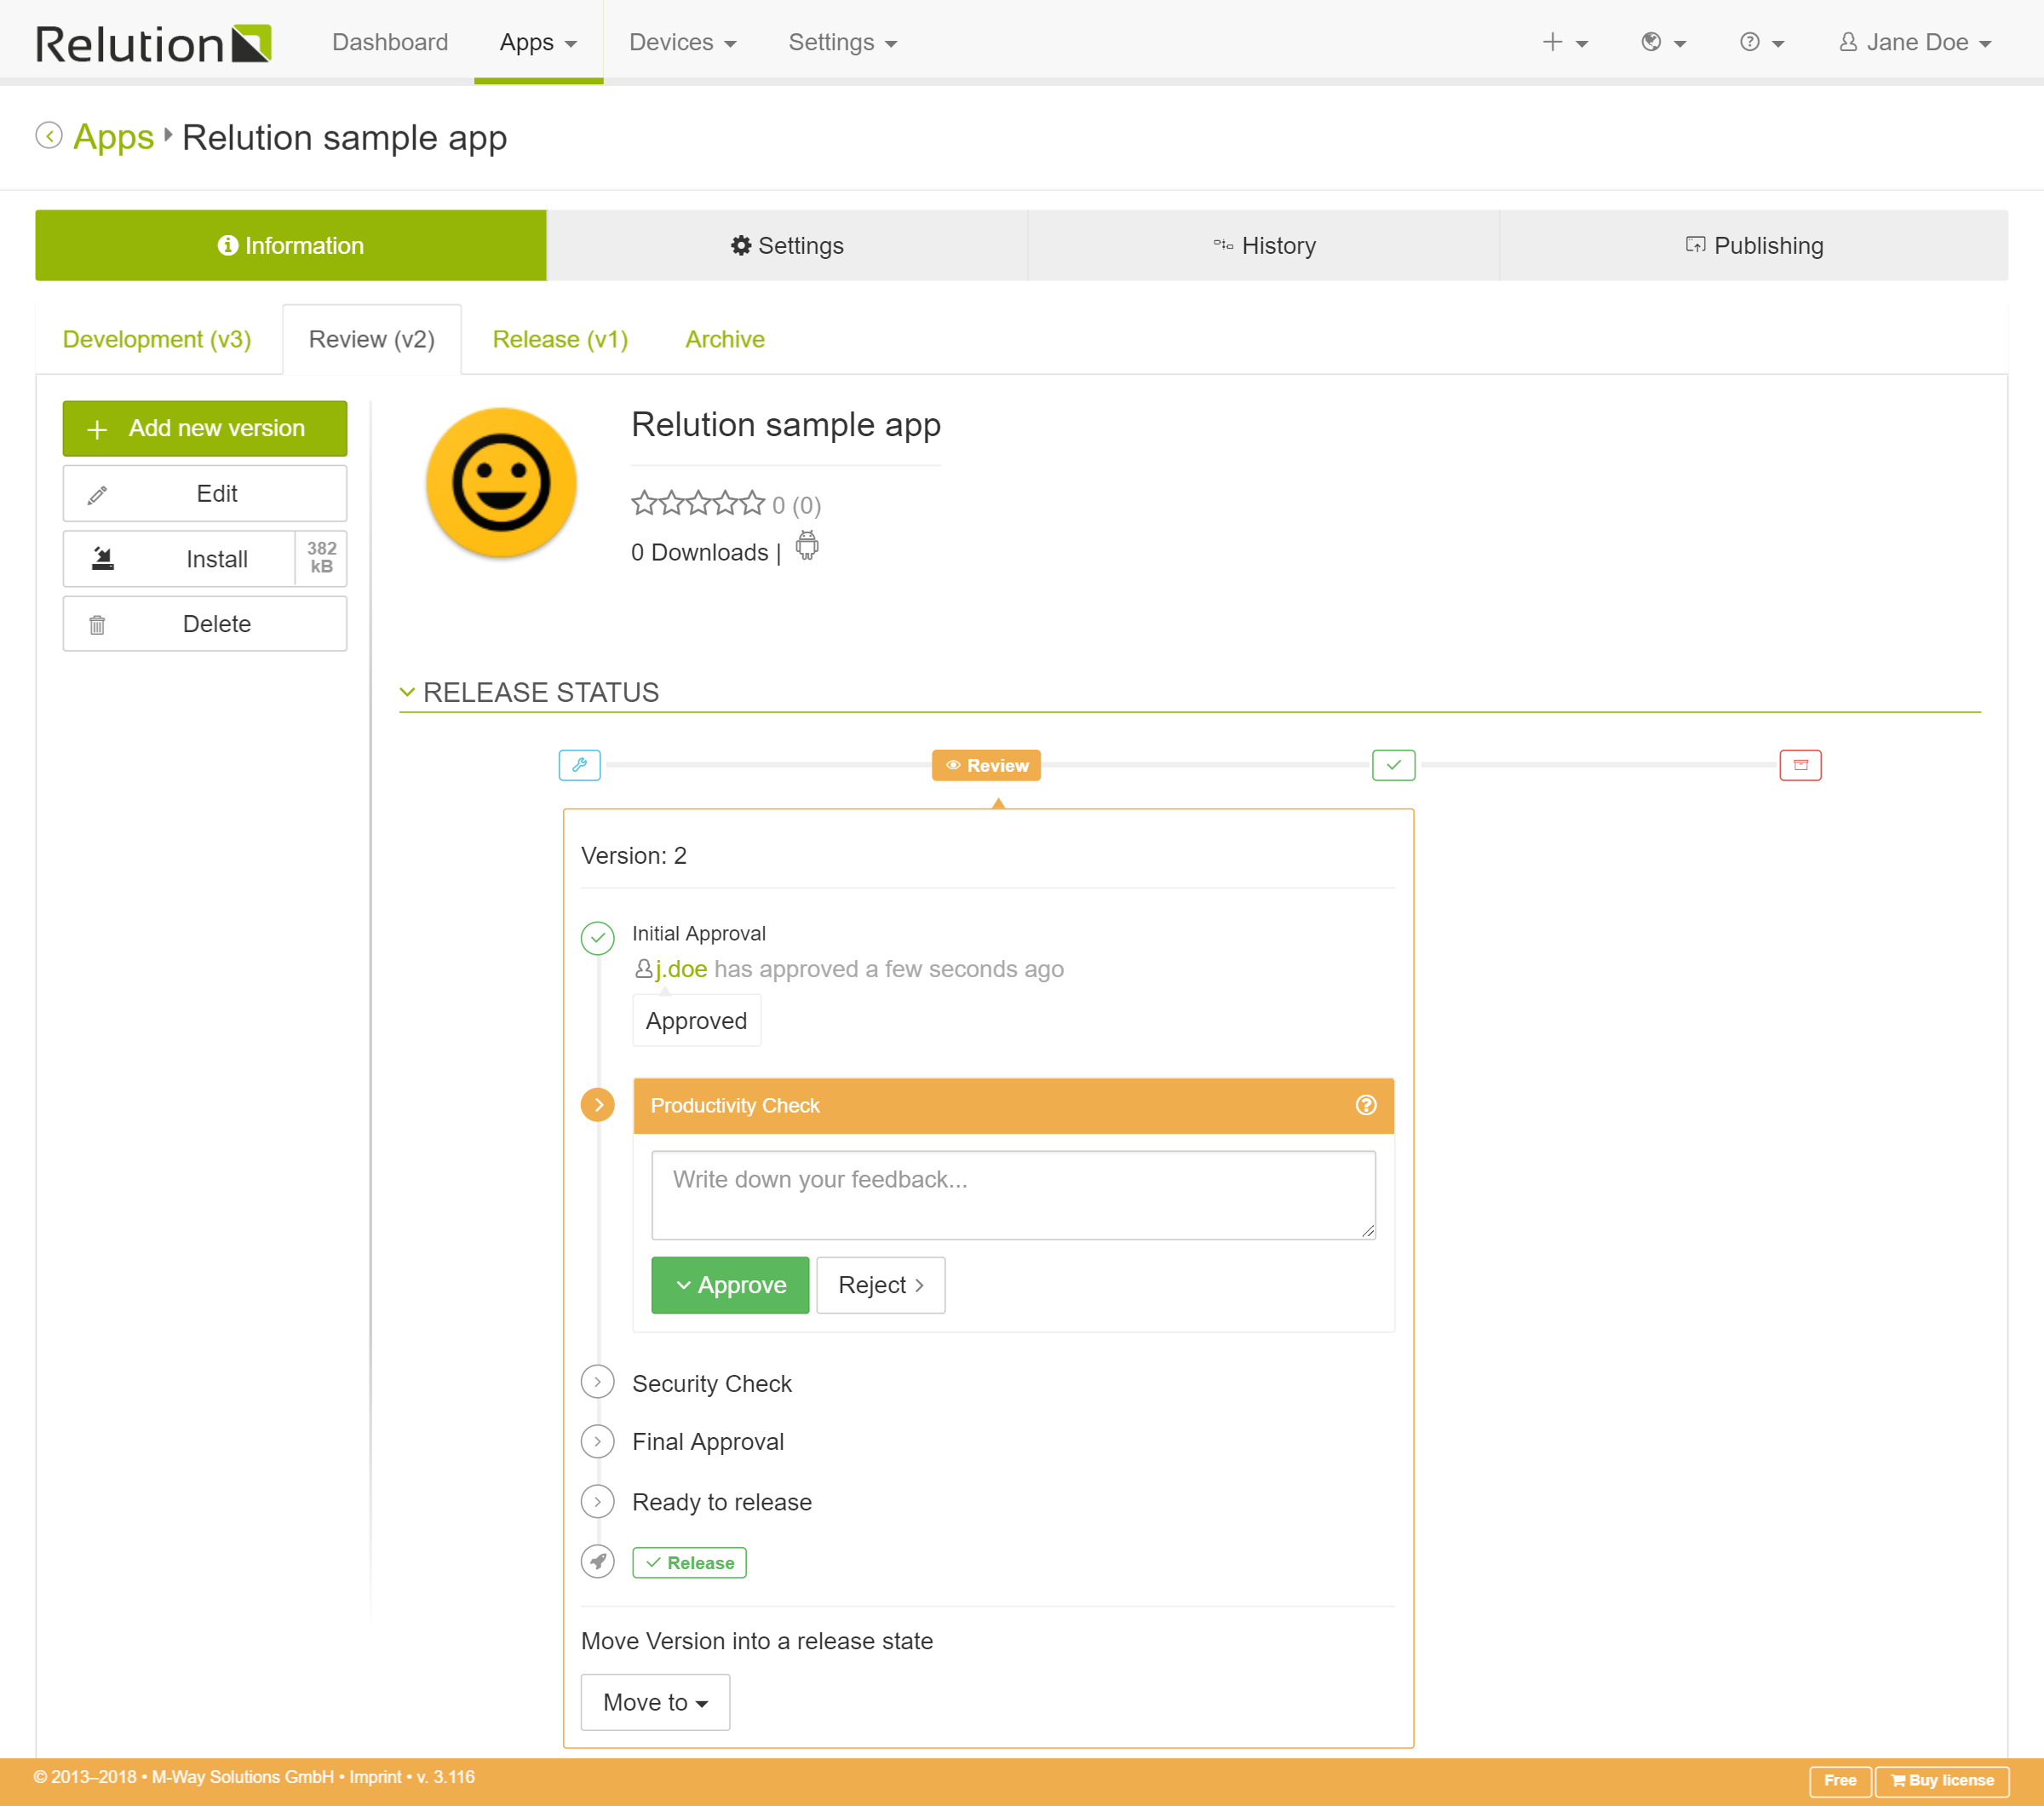
Task: Go to Dashboard
Action: point(390,42)
